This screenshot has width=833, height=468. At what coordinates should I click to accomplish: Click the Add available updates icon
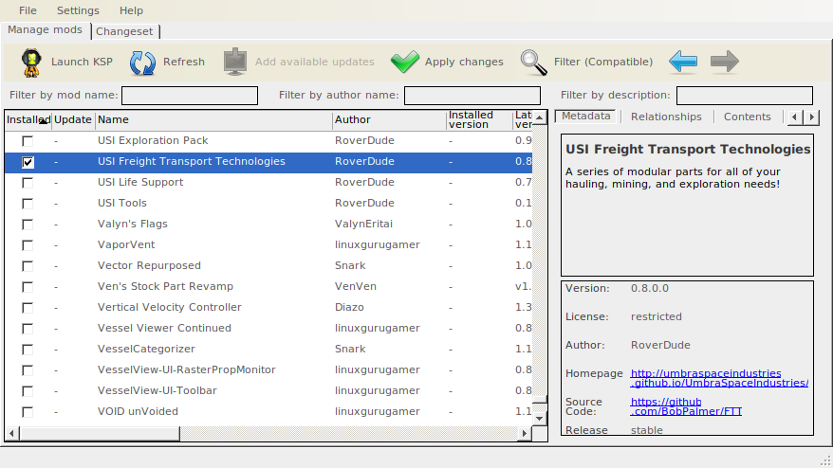[x=234, y=62]
